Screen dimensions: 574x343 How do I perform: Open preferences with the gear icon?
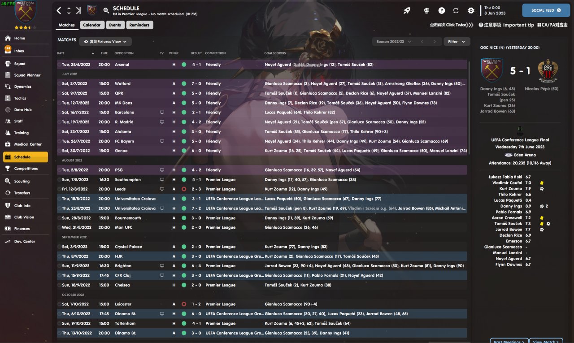click(x=471, y=10)
